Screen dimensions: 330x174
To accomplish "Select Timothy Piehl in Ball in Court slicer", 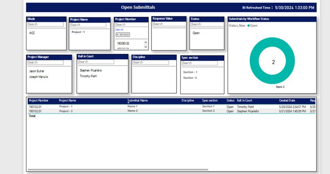I will pos(88,76).
